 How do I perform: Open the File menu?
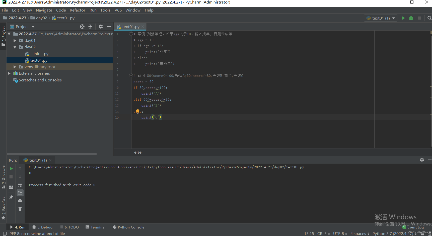coord(5,10)
